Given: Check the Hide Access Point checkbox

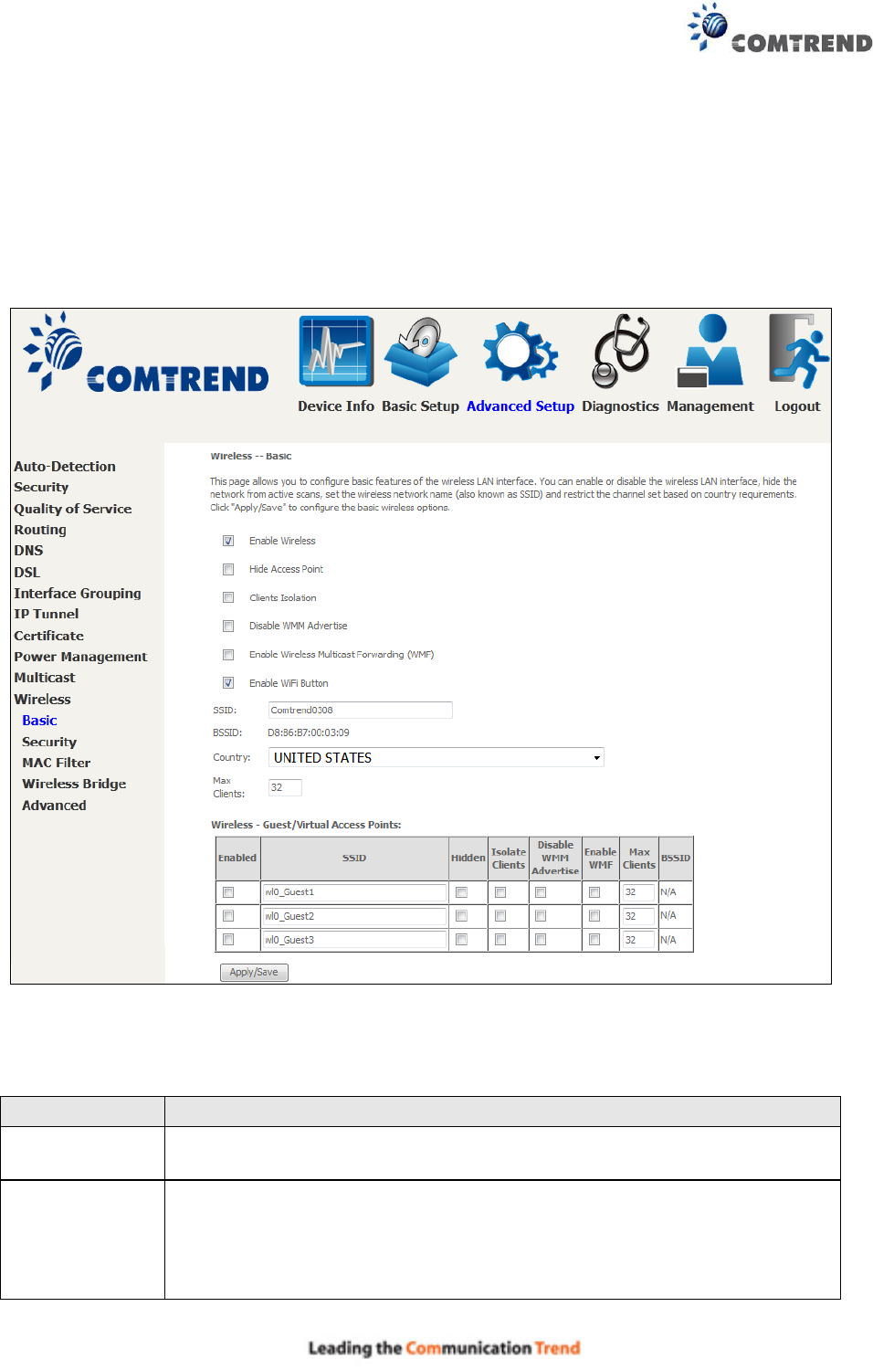Looking at the screenshot, I should click(228, 569).
